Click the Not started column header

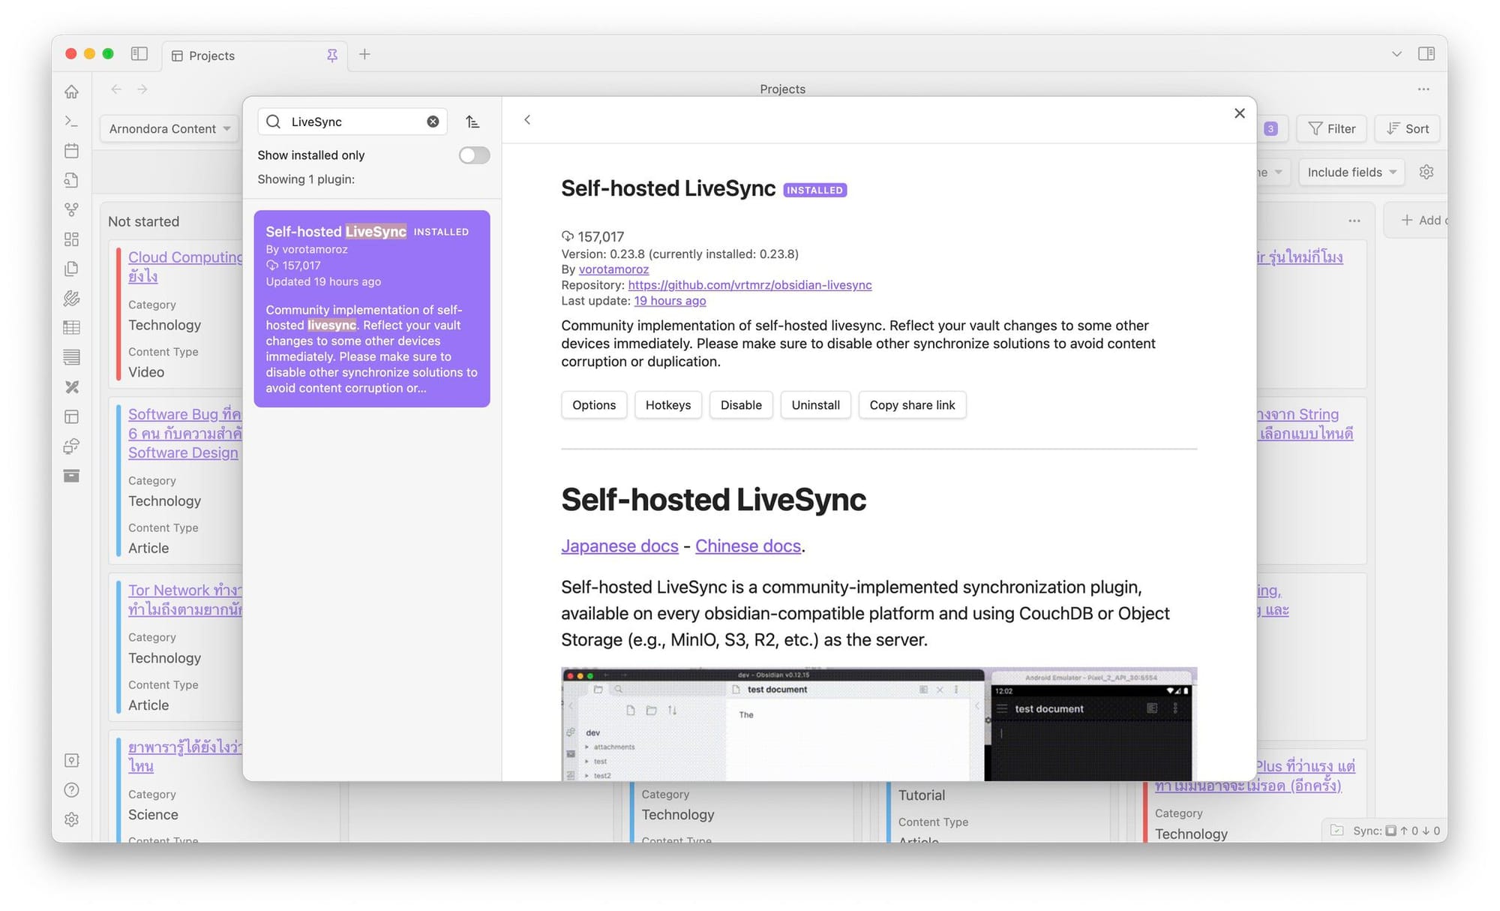[x=143, y=221]
